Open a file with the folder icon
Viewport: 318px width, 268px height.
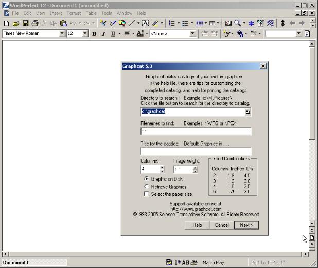pos(16,23)
